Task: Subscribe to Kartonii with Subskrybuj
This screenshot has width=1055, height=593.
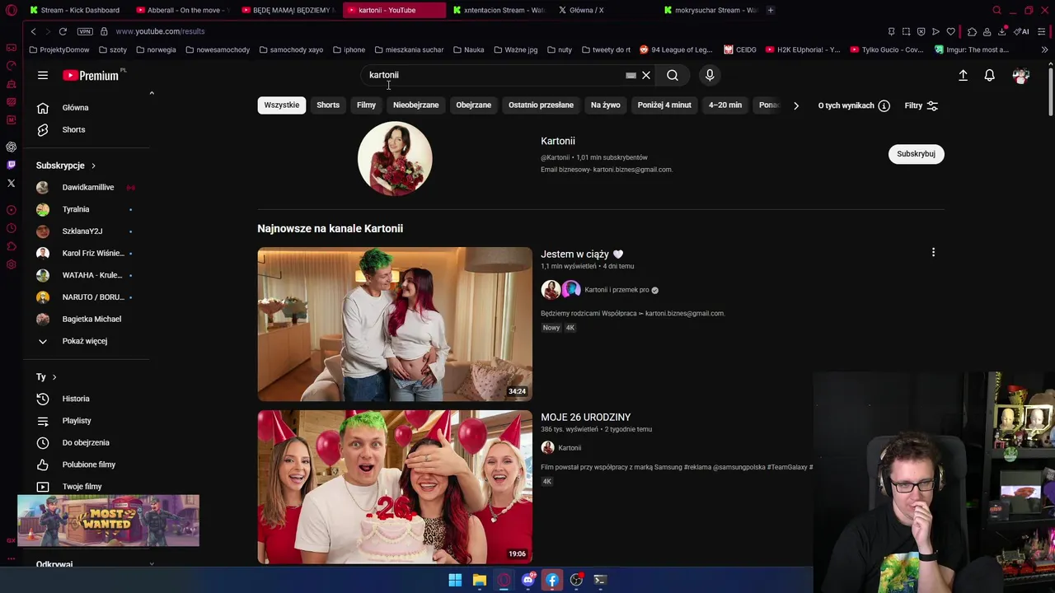Action: point(916,154)
